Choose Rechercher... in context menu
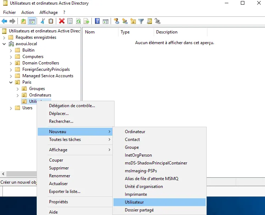This screenshot has height=215, width=265. [x=76, y=121]
